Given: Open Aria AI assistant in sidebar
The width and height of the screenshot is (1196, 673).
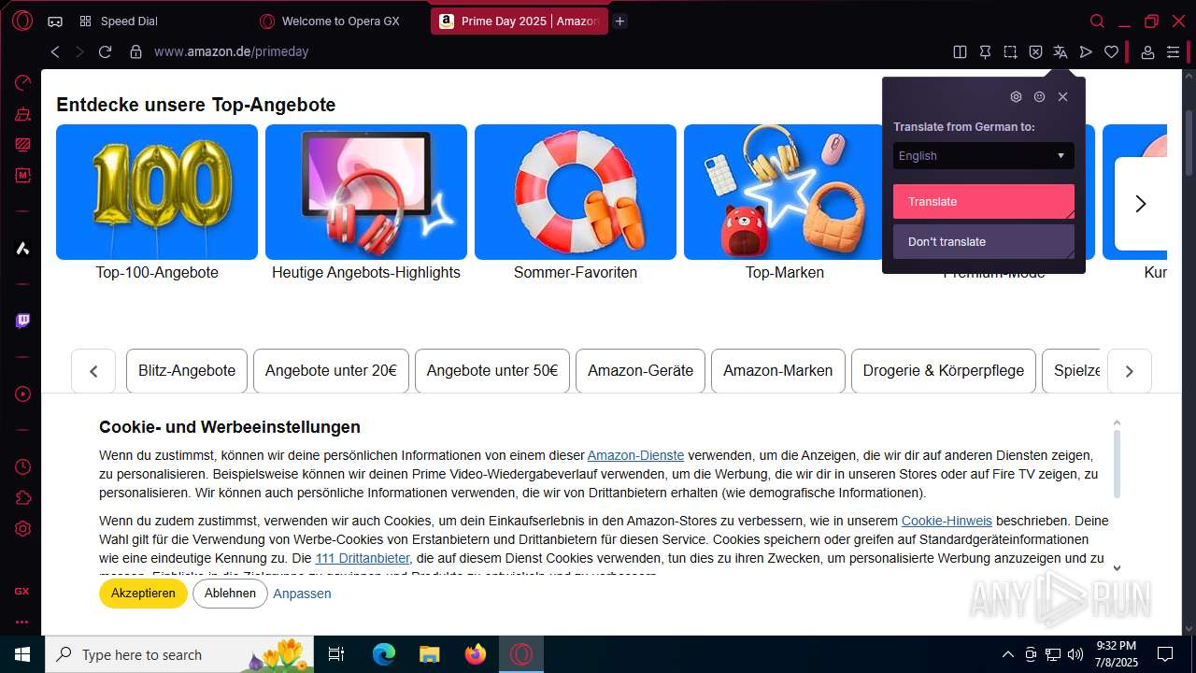Looking at the screenshot, I should [x=22, y=248].
